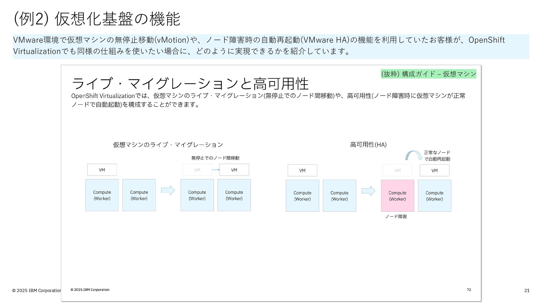Click the 正常なノードで自動再起動 caption

click(x=437, y=156)
